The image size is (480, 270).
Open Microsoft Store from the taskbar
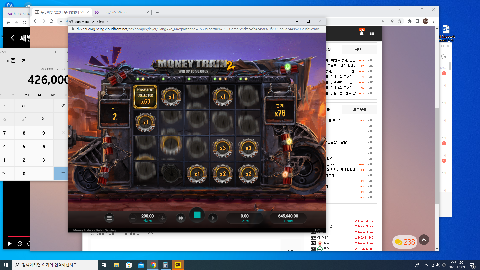point(129,265)
